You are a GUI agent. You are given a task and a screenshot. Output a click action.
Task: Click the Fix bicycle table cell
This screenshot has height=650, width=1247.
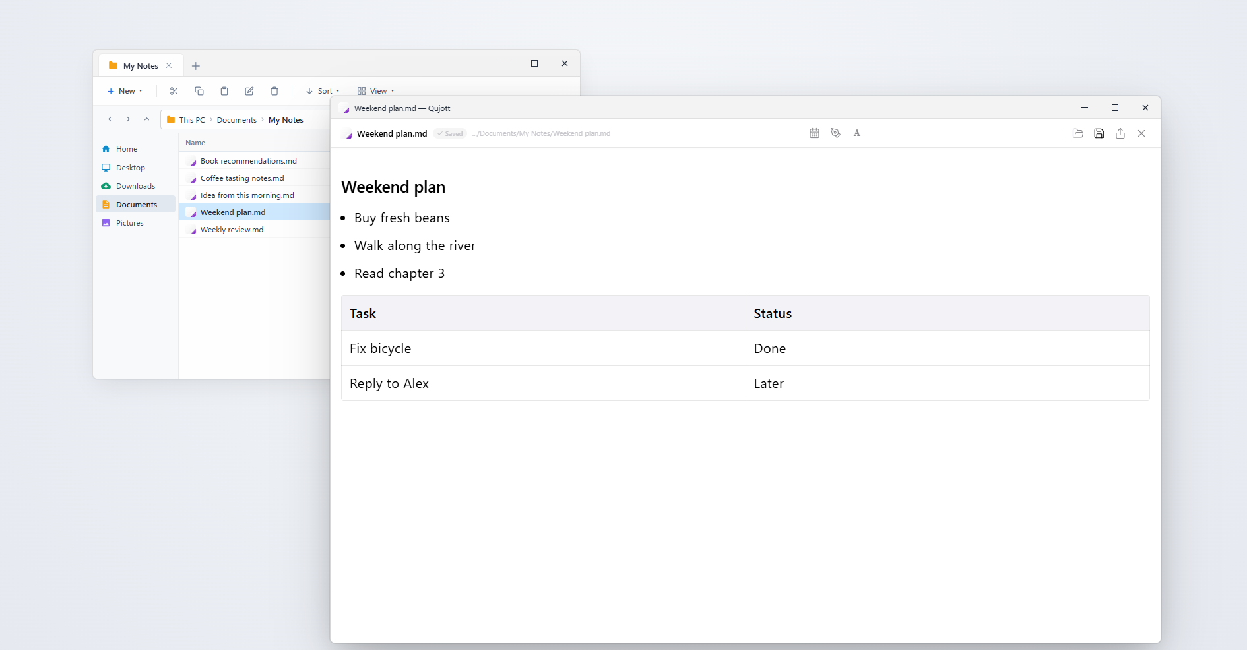[x=544, y=348]
